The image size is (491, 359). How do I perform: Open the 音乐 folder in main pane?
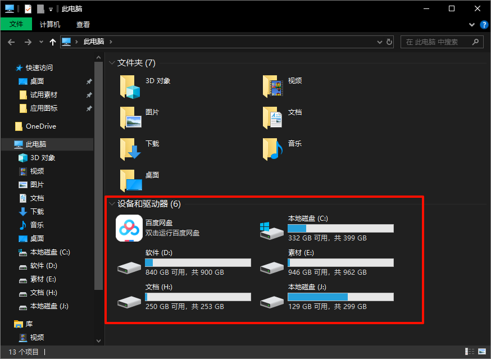[x=272, y=149]
